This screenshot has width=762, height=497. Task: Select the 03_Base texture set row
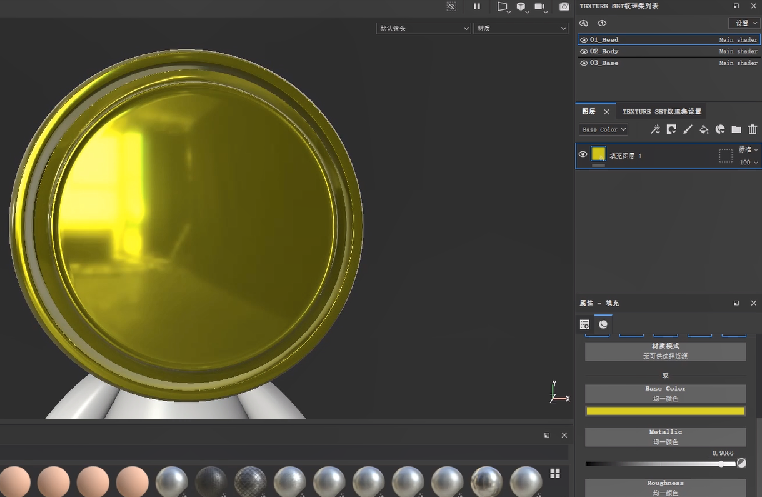668,63
